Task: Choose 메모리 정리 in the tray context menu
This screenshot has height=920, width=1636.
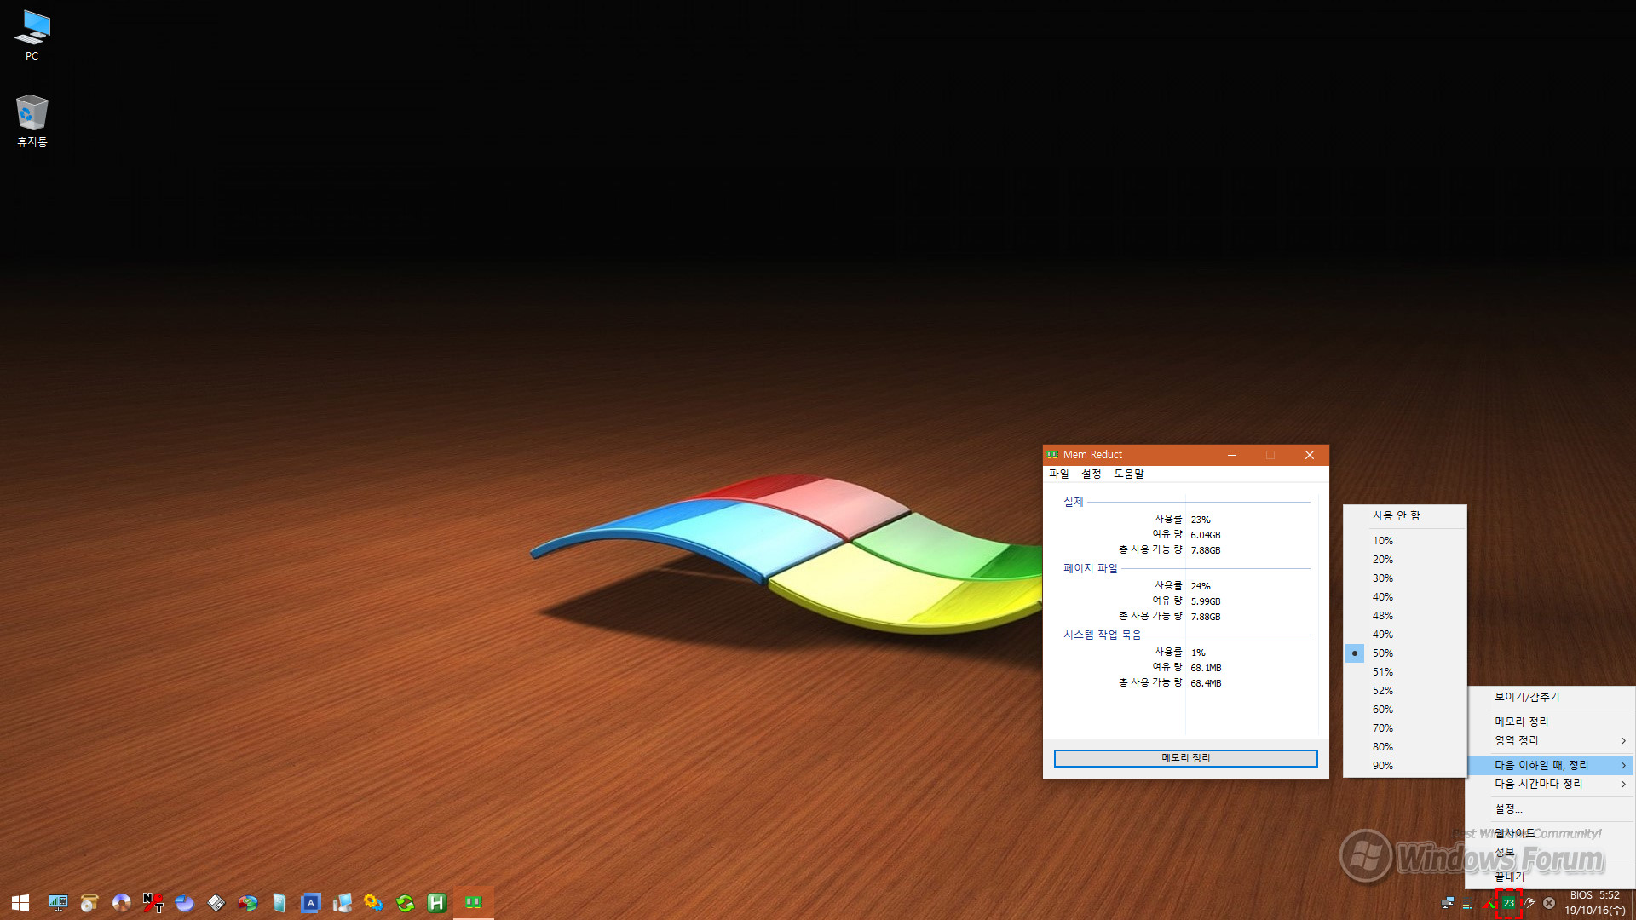Action: coord(1550,722)
